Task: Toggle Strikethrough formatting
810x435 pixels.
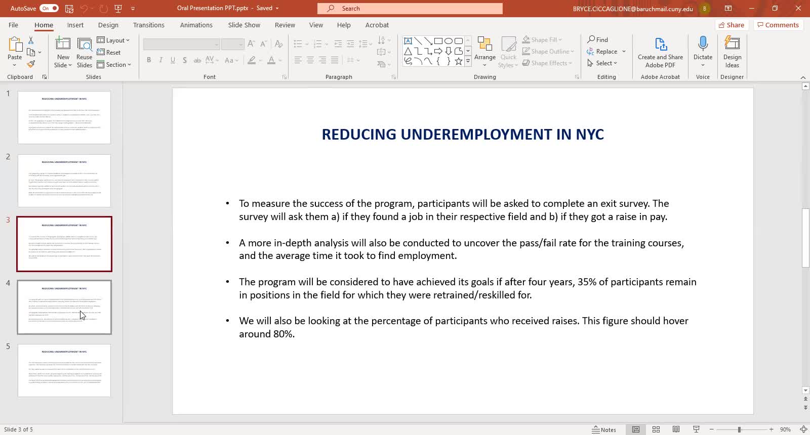Action: point(197,60)
